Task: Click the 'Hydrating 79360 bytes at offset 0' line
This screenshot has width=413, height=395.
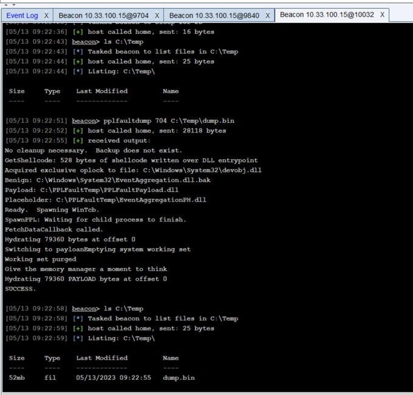Action: point(70,239)
